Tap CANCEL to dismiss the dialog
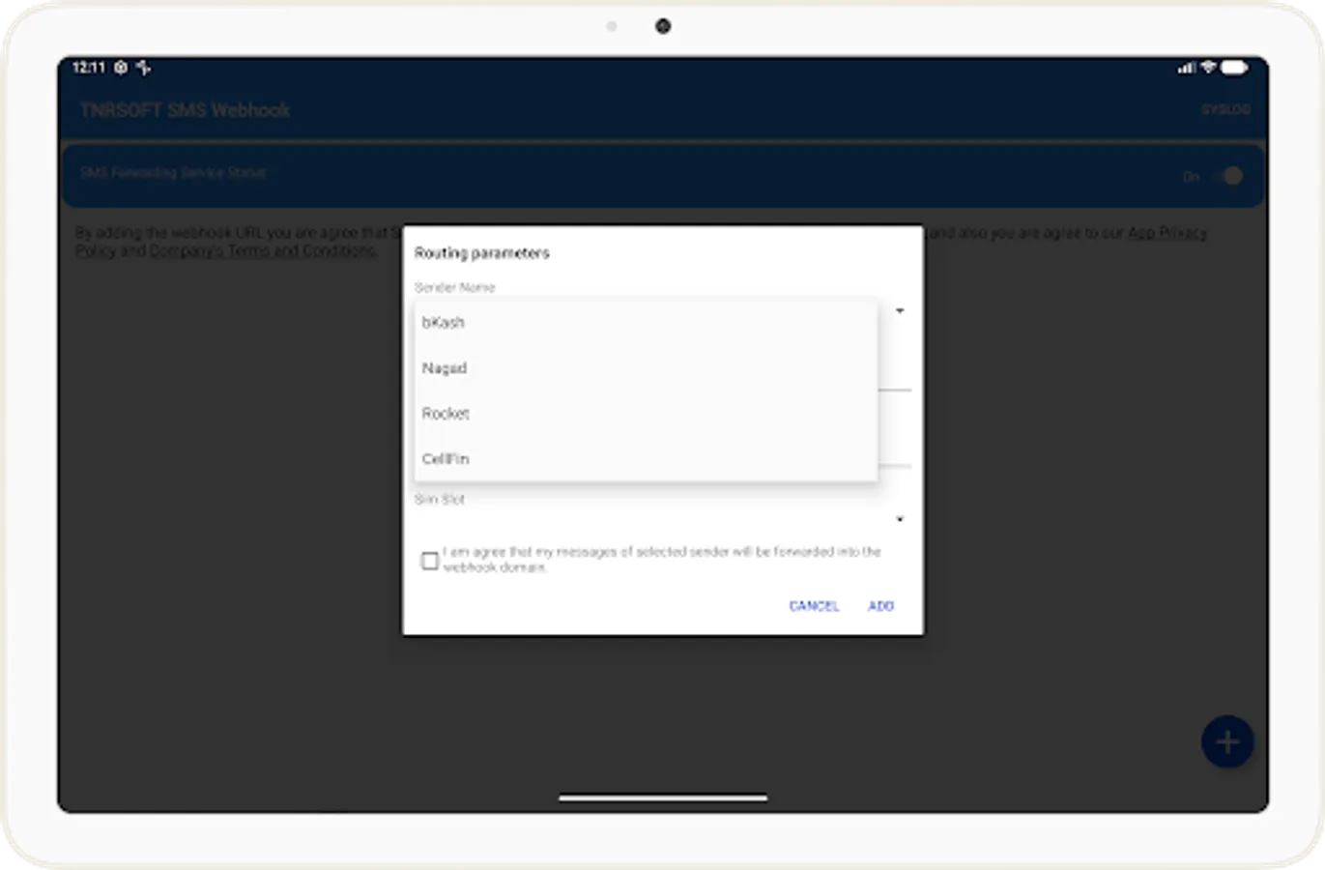1325x870 pixels. point(814,606)
